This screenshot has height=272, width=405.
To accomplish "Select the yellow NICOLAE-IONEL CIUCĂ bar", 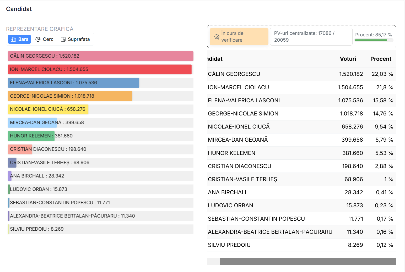I will (48, 109).
